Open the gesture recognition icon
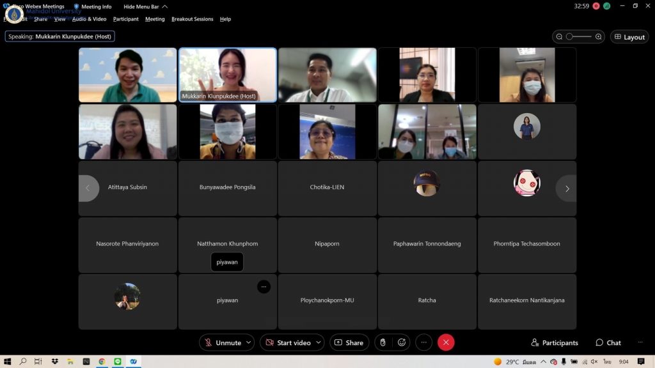The image size is (655, 368). tap(383, 342)
